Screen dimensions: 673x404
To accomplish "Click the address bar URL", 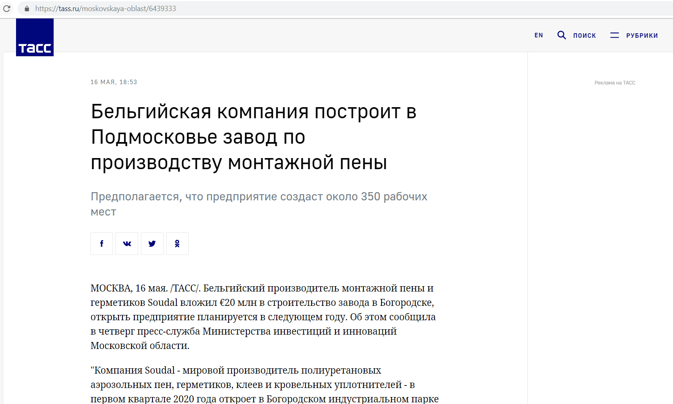I will coord(106,9).
